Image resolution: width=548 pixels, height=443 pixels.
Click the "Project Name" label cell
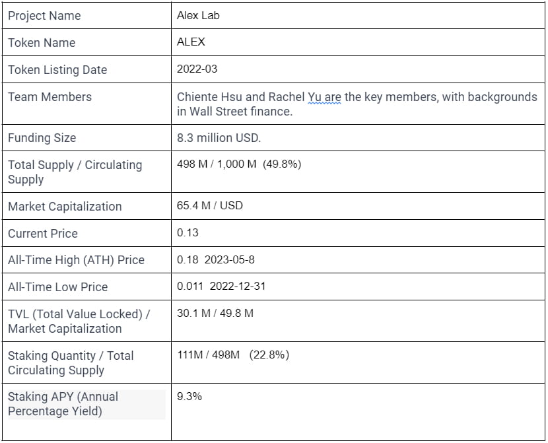click(x=44, y=15)
